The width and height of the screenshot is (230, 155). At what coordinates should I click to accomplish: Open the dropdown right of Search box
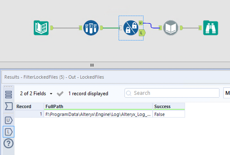tap(227, 93)
